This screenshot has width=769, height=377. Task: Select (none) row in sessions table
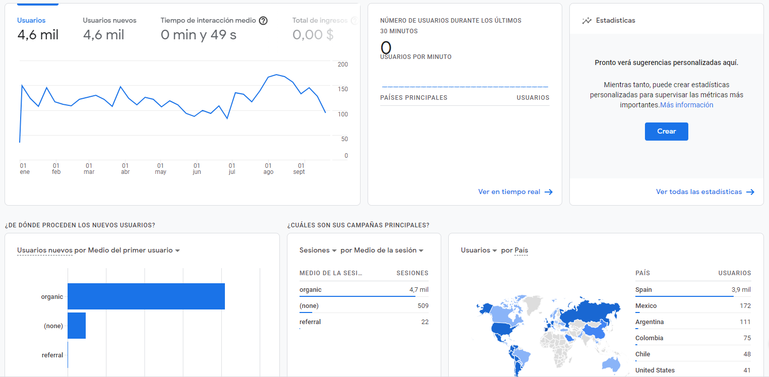pos(364,306)
